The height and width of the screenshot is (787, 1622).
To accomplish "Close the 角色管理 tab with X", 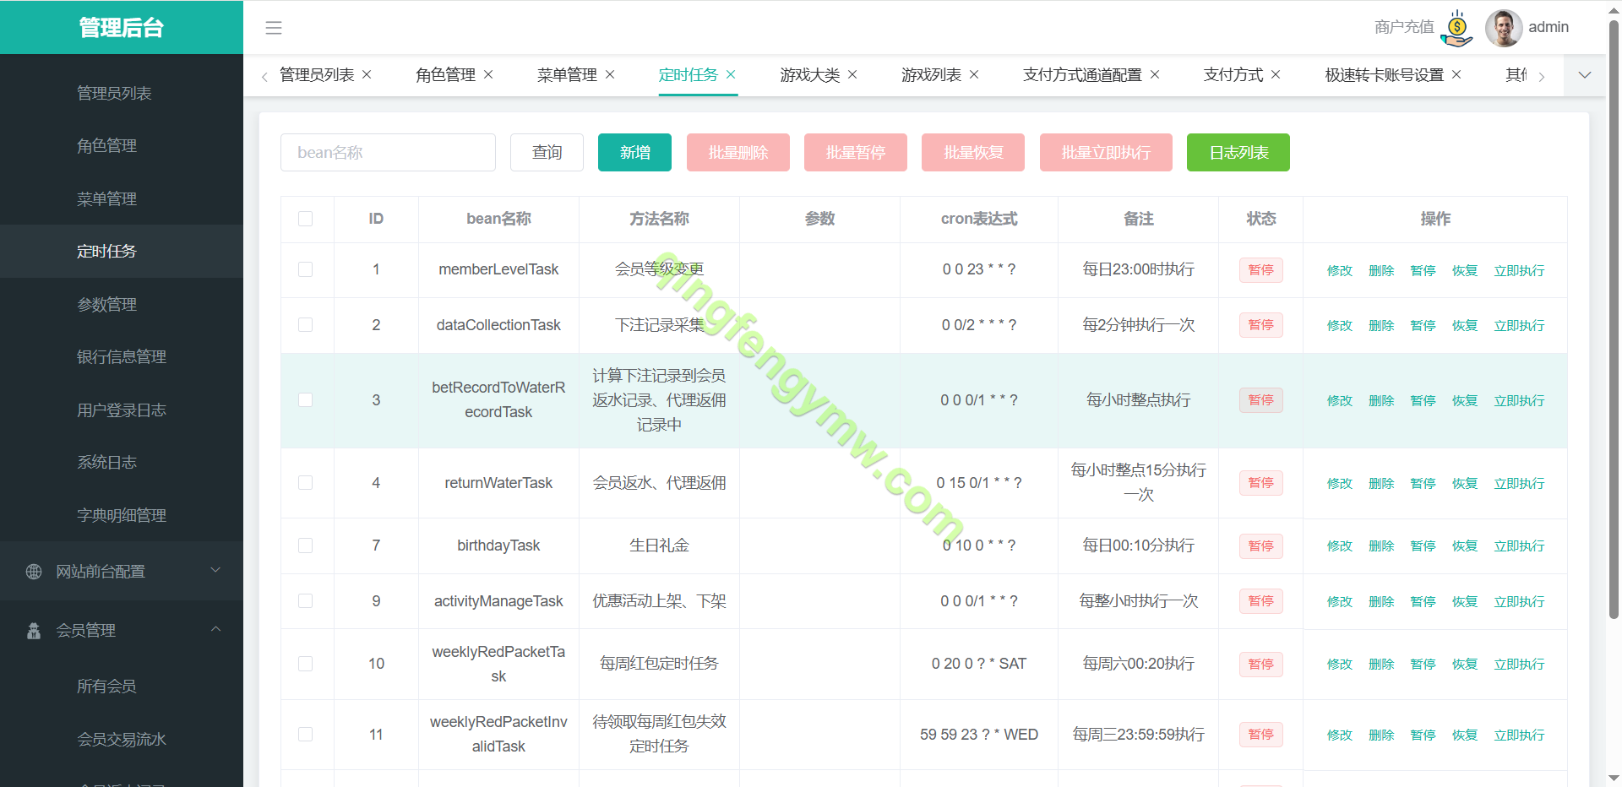I will pyautogui.click(x=488, y=74).
